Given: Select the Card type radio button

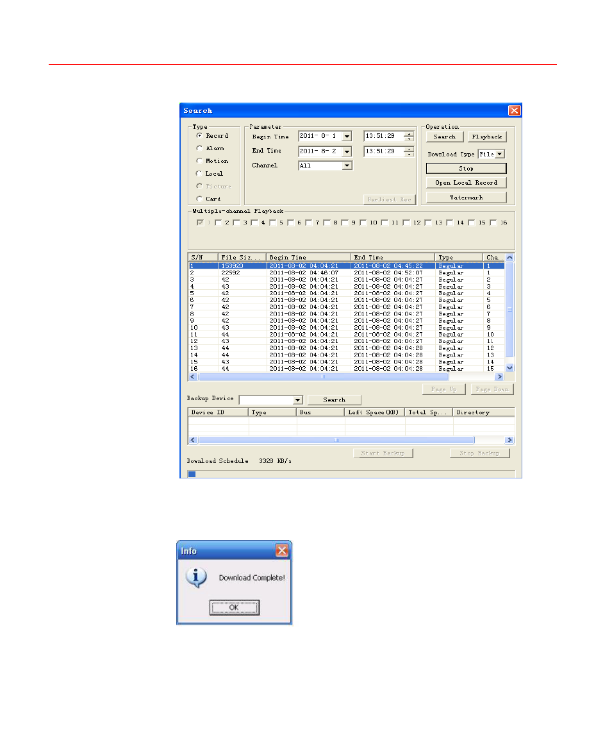Looking at the screenshot, I should [x=199, y=199].
